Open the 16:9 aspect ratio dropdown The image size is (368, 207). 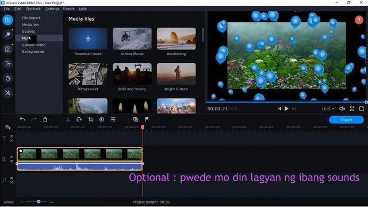coord(328,109)
